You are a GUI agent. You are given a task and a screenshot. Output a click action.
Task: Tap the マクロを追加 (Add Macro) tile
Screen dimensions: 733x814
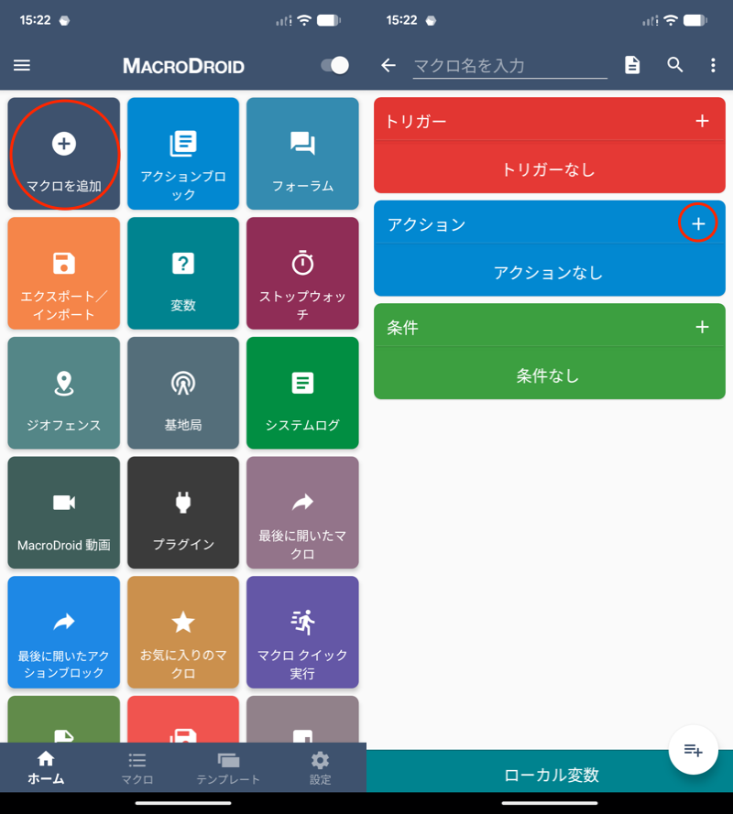(x=63, y=154)
